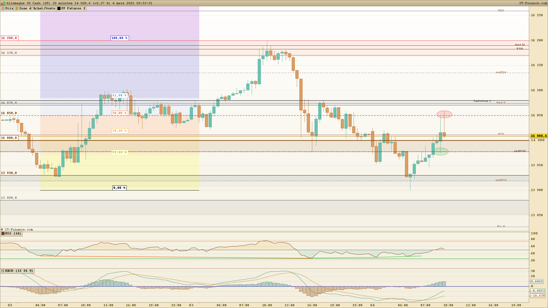The height and width of the screenshot is (308, 548).
Task: Click the MACD (12 26 9) striped icon
Action: [x=3, y=271]
